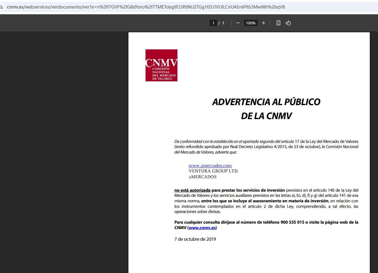Click the VENTURA GROUP LTD. text
The height and width of the screenshot is (273, 378).
click(x=213, y=171)
